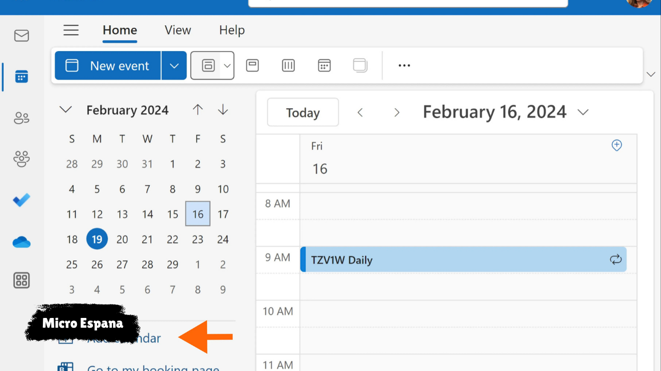Open the Mail app from the sidebar
661x371 pixels.
coord(21,36)
